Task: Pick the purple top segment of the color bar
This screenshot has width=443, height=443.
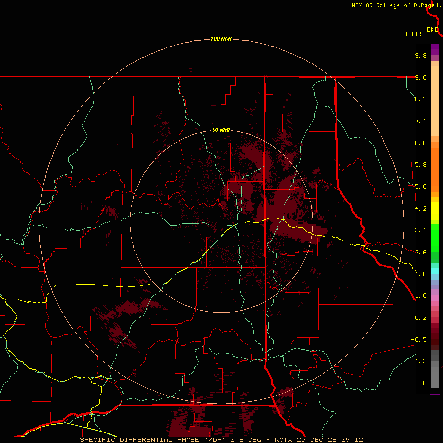Action: point(435,49)
